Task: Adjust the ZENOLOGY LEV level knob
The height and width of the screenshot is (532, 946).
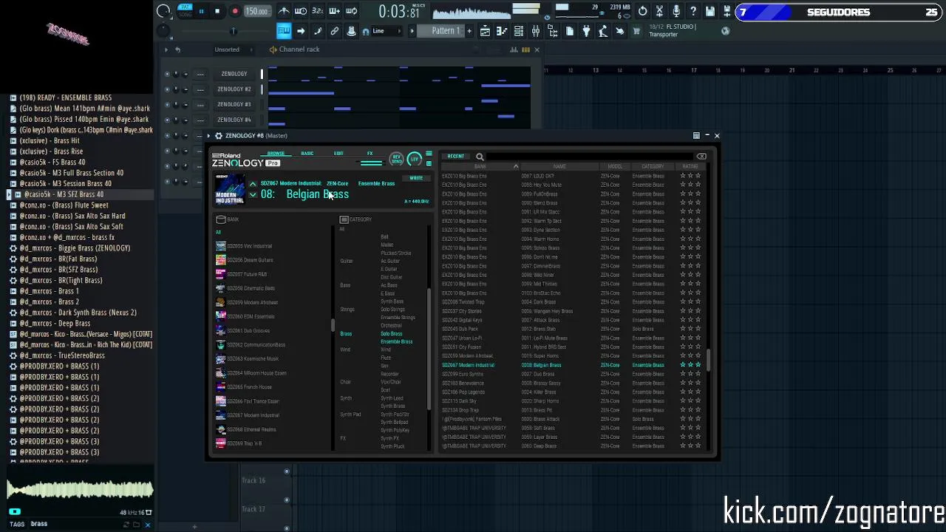Action: 414,159
